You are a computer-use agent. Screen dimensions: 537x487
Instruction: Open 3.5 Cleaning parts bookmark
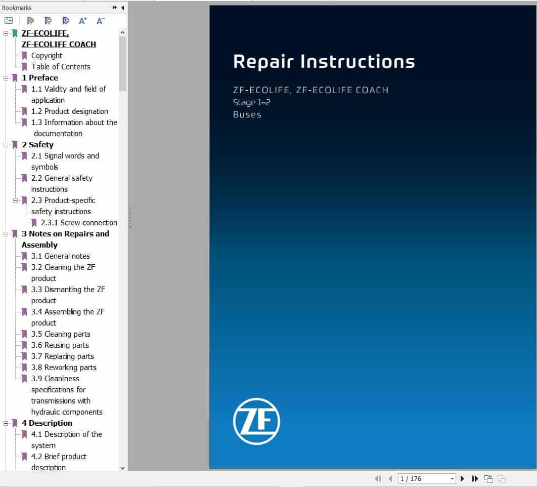tap(61, 334)
